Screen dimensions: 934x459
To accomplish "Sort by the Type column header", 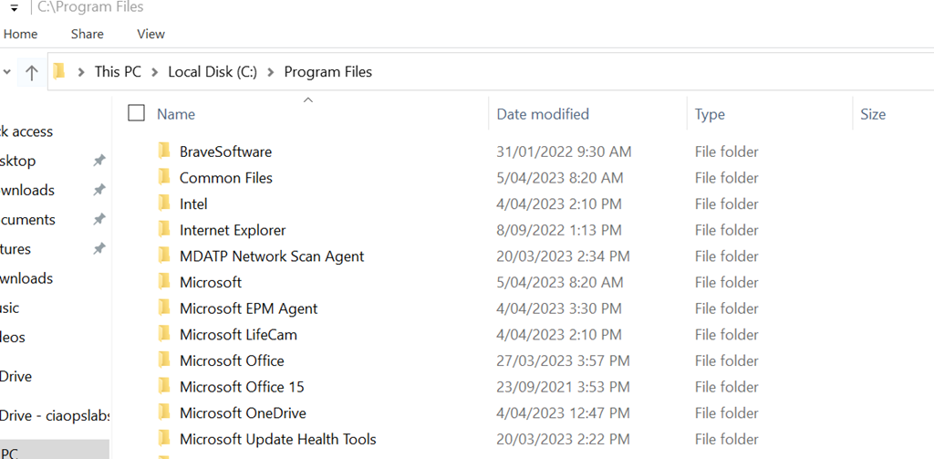I will 710,114.
